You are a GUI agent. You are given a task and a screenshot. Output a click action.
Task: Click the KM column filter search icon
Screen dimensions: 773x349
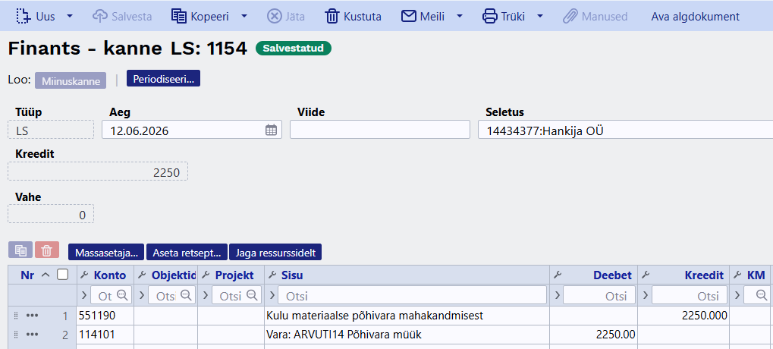tap(762, 295)
